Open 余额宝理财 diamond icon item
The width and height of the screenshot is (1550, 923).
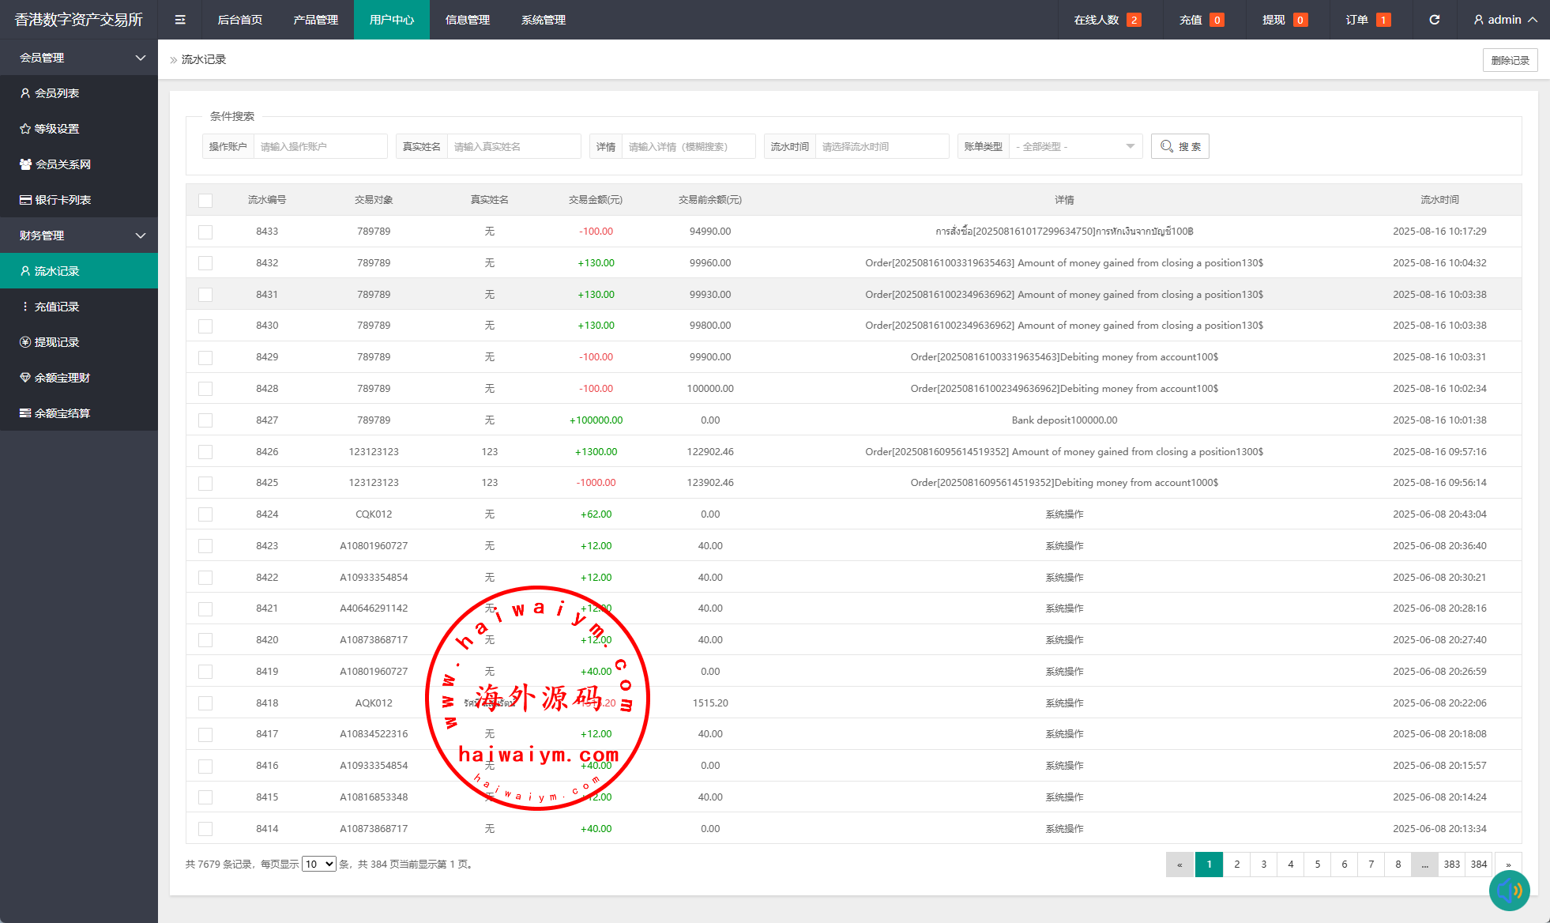pos(62,378)
